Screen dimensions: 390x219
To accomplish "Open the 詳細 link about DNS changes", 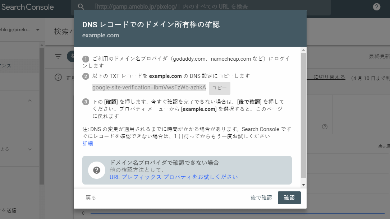I will coord(88,143).
